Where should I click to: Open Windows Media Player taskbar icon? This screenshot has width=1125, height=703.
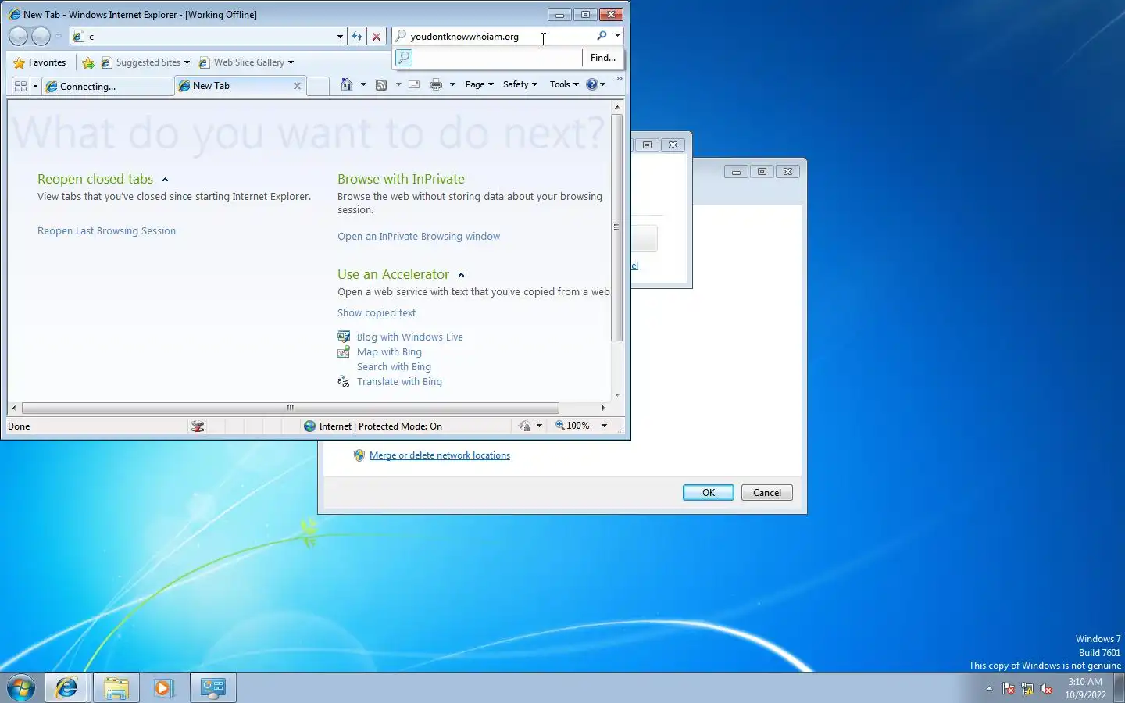coord(163,687)
